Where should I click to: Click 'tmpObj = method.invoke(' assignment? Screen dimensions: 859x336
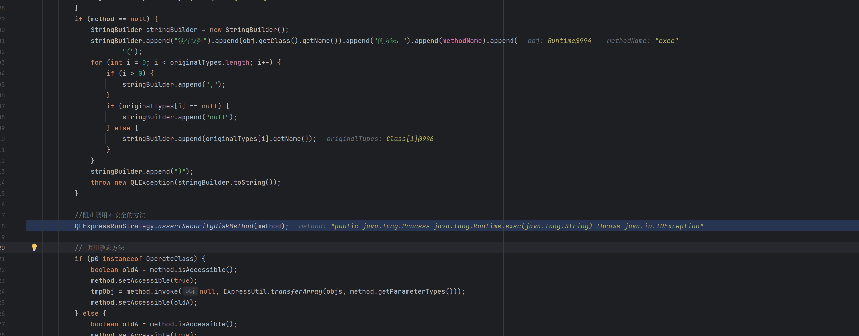[x=136, y=291]
